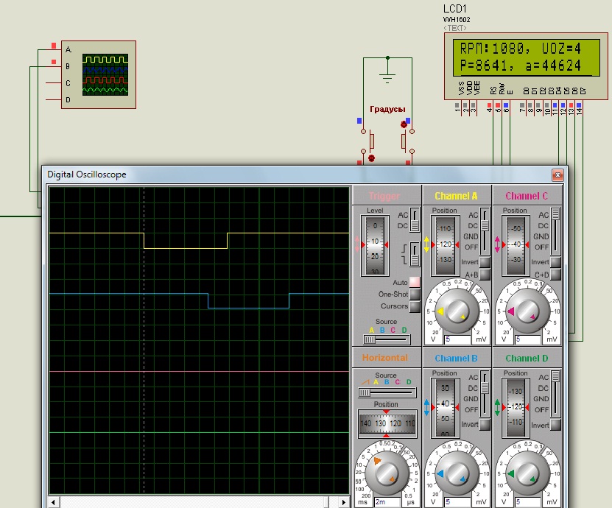Image resolution: width=612 pixels, height=508 pixels.
Task: Click the Horizontal timebase value field
Action: tap(385, 501)
